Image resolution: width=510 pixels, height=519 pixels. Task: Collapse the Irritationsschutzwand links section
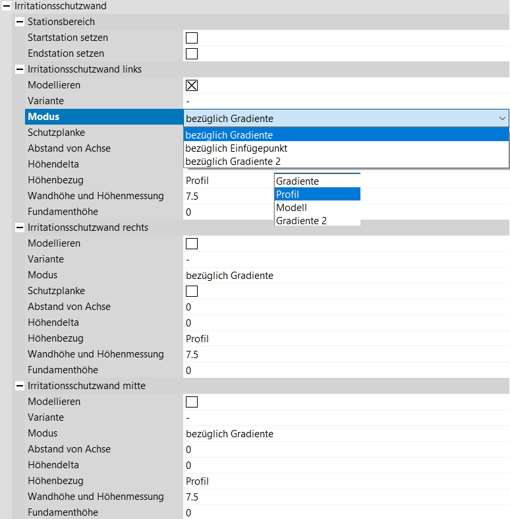[x=20, y=69]
